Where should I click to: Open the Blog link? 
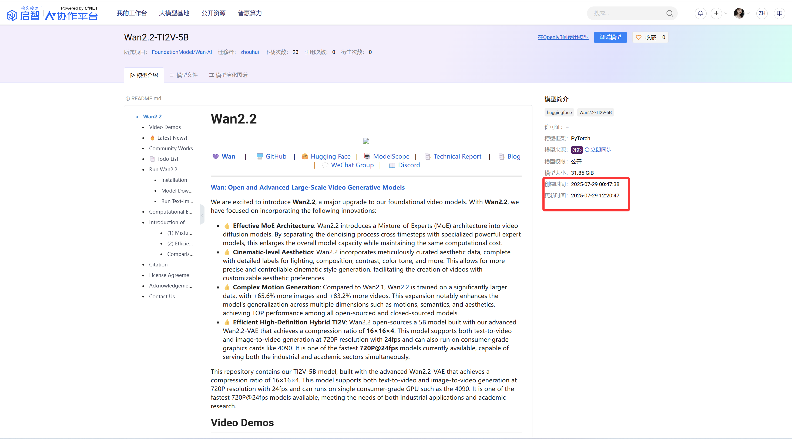pos(514,156)
